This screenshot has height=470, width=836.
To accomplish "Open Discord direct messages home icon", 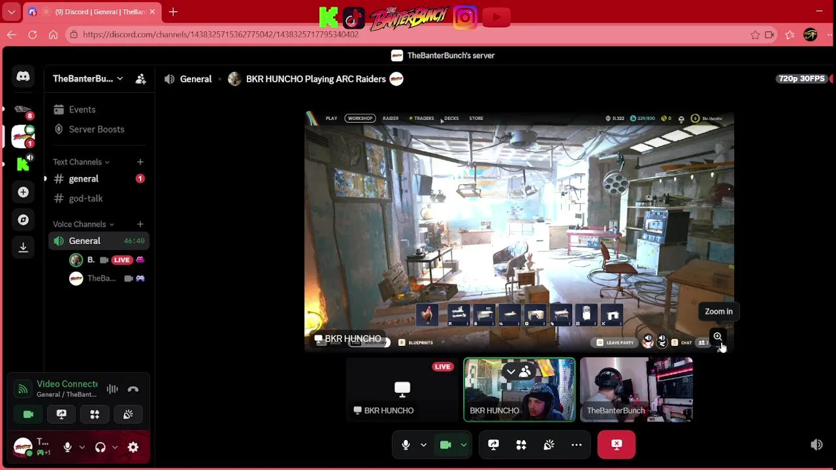I will click(23, 76).
